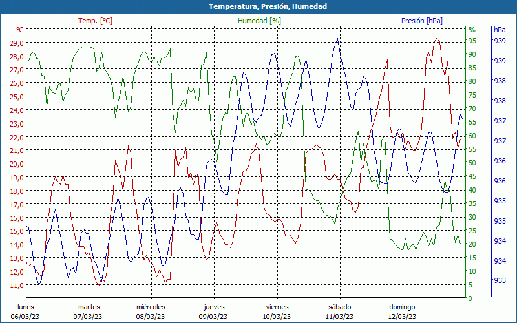Click the 16,0 temperature axis value

[x=17, y=218]
